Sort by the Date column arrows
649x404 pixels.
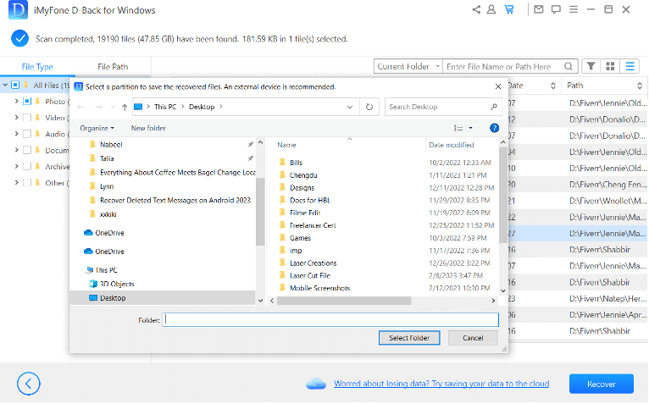[x=553, y=86]
